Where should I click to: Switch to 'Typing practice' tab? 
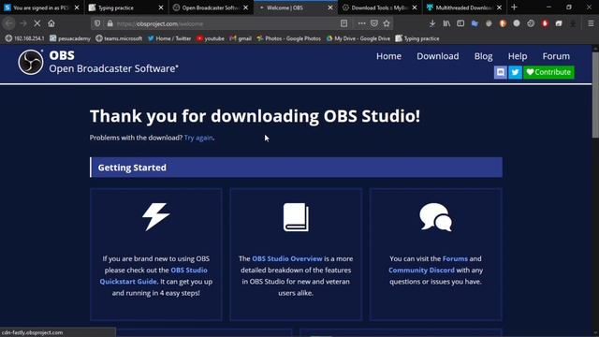pyautogui.click(x=126, y=7)
